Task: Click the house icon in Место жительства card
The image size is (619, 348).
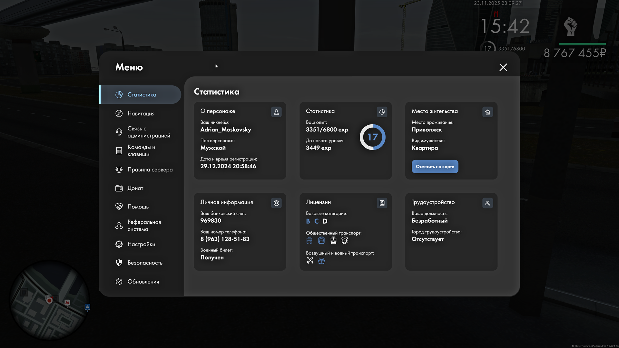Action: click(487, 112)
